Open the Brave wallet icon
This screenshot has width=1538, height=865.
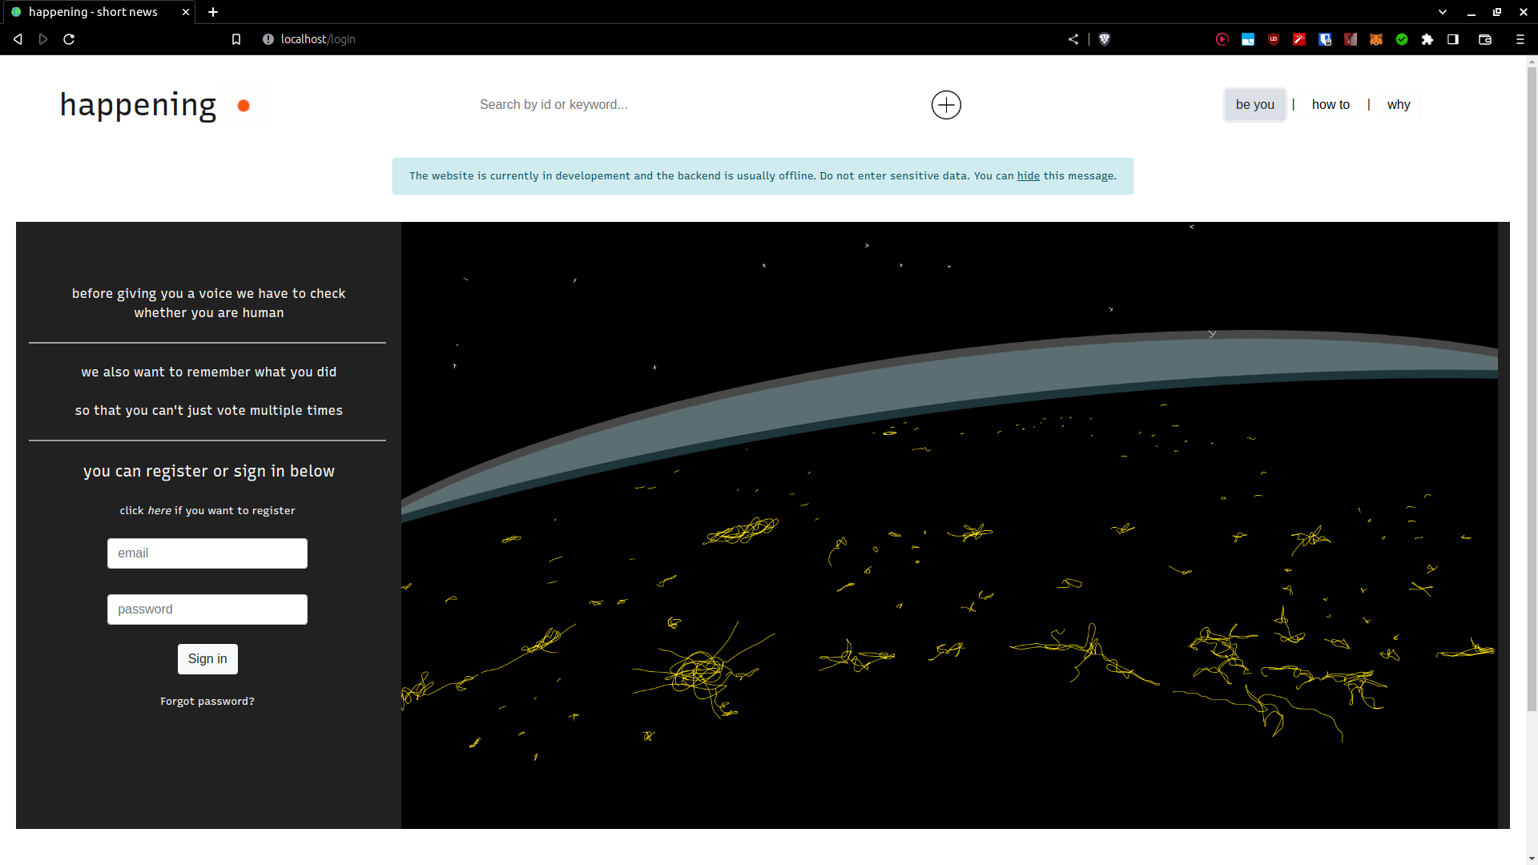[x=1485, y=39]
